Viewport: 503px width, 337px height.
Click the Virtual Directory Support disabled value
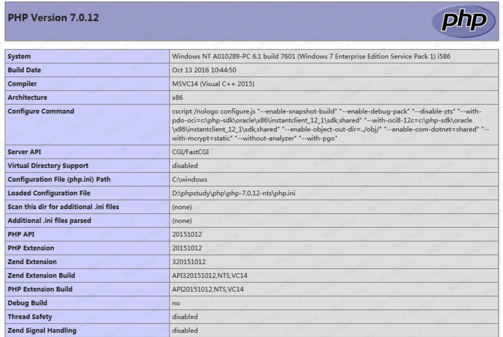[185, 166]
